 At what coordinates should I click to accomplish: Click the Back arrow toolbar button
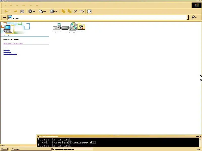click(7, 11)
